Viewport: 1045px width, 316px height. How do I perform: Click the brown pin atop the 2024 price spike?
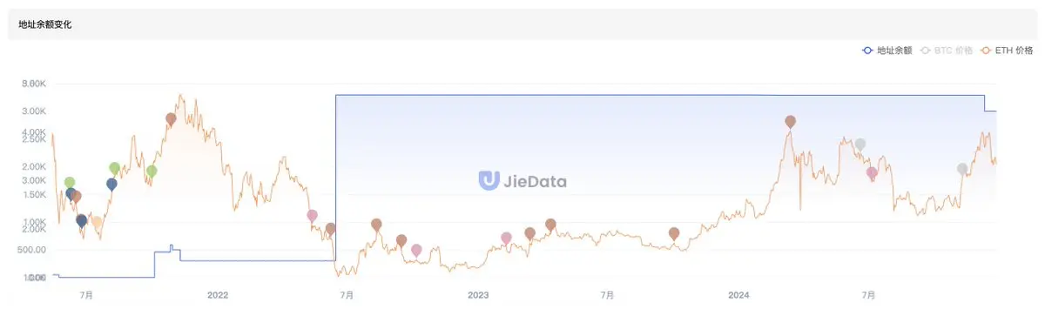(790, 122)
